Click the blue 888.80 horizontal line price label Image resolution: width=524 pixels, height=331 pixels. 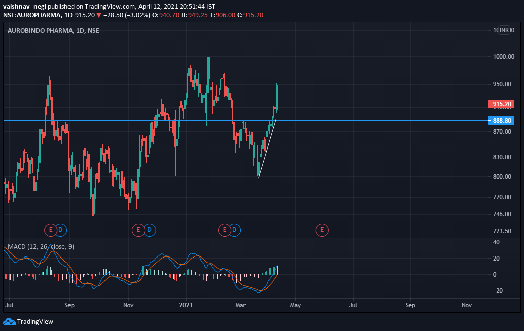[x=501, y=121]
